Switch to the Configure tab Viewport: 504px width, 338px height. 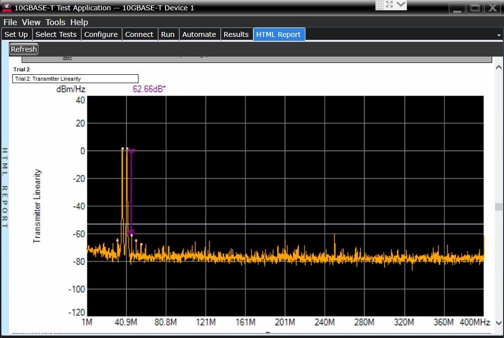point(101,34)
